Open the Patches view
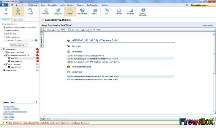Viewport: 216px width, 128px height. click(x=94, y=12)
